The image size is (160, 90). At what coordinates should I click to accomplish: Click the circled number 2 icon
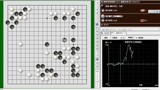coord(97,66)
